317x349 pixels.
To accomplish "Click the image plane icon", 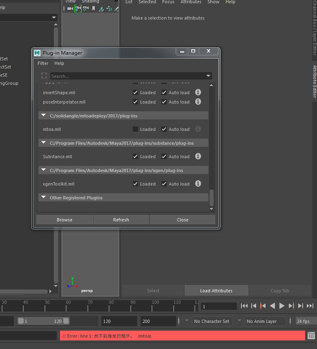I will [101, 9].
